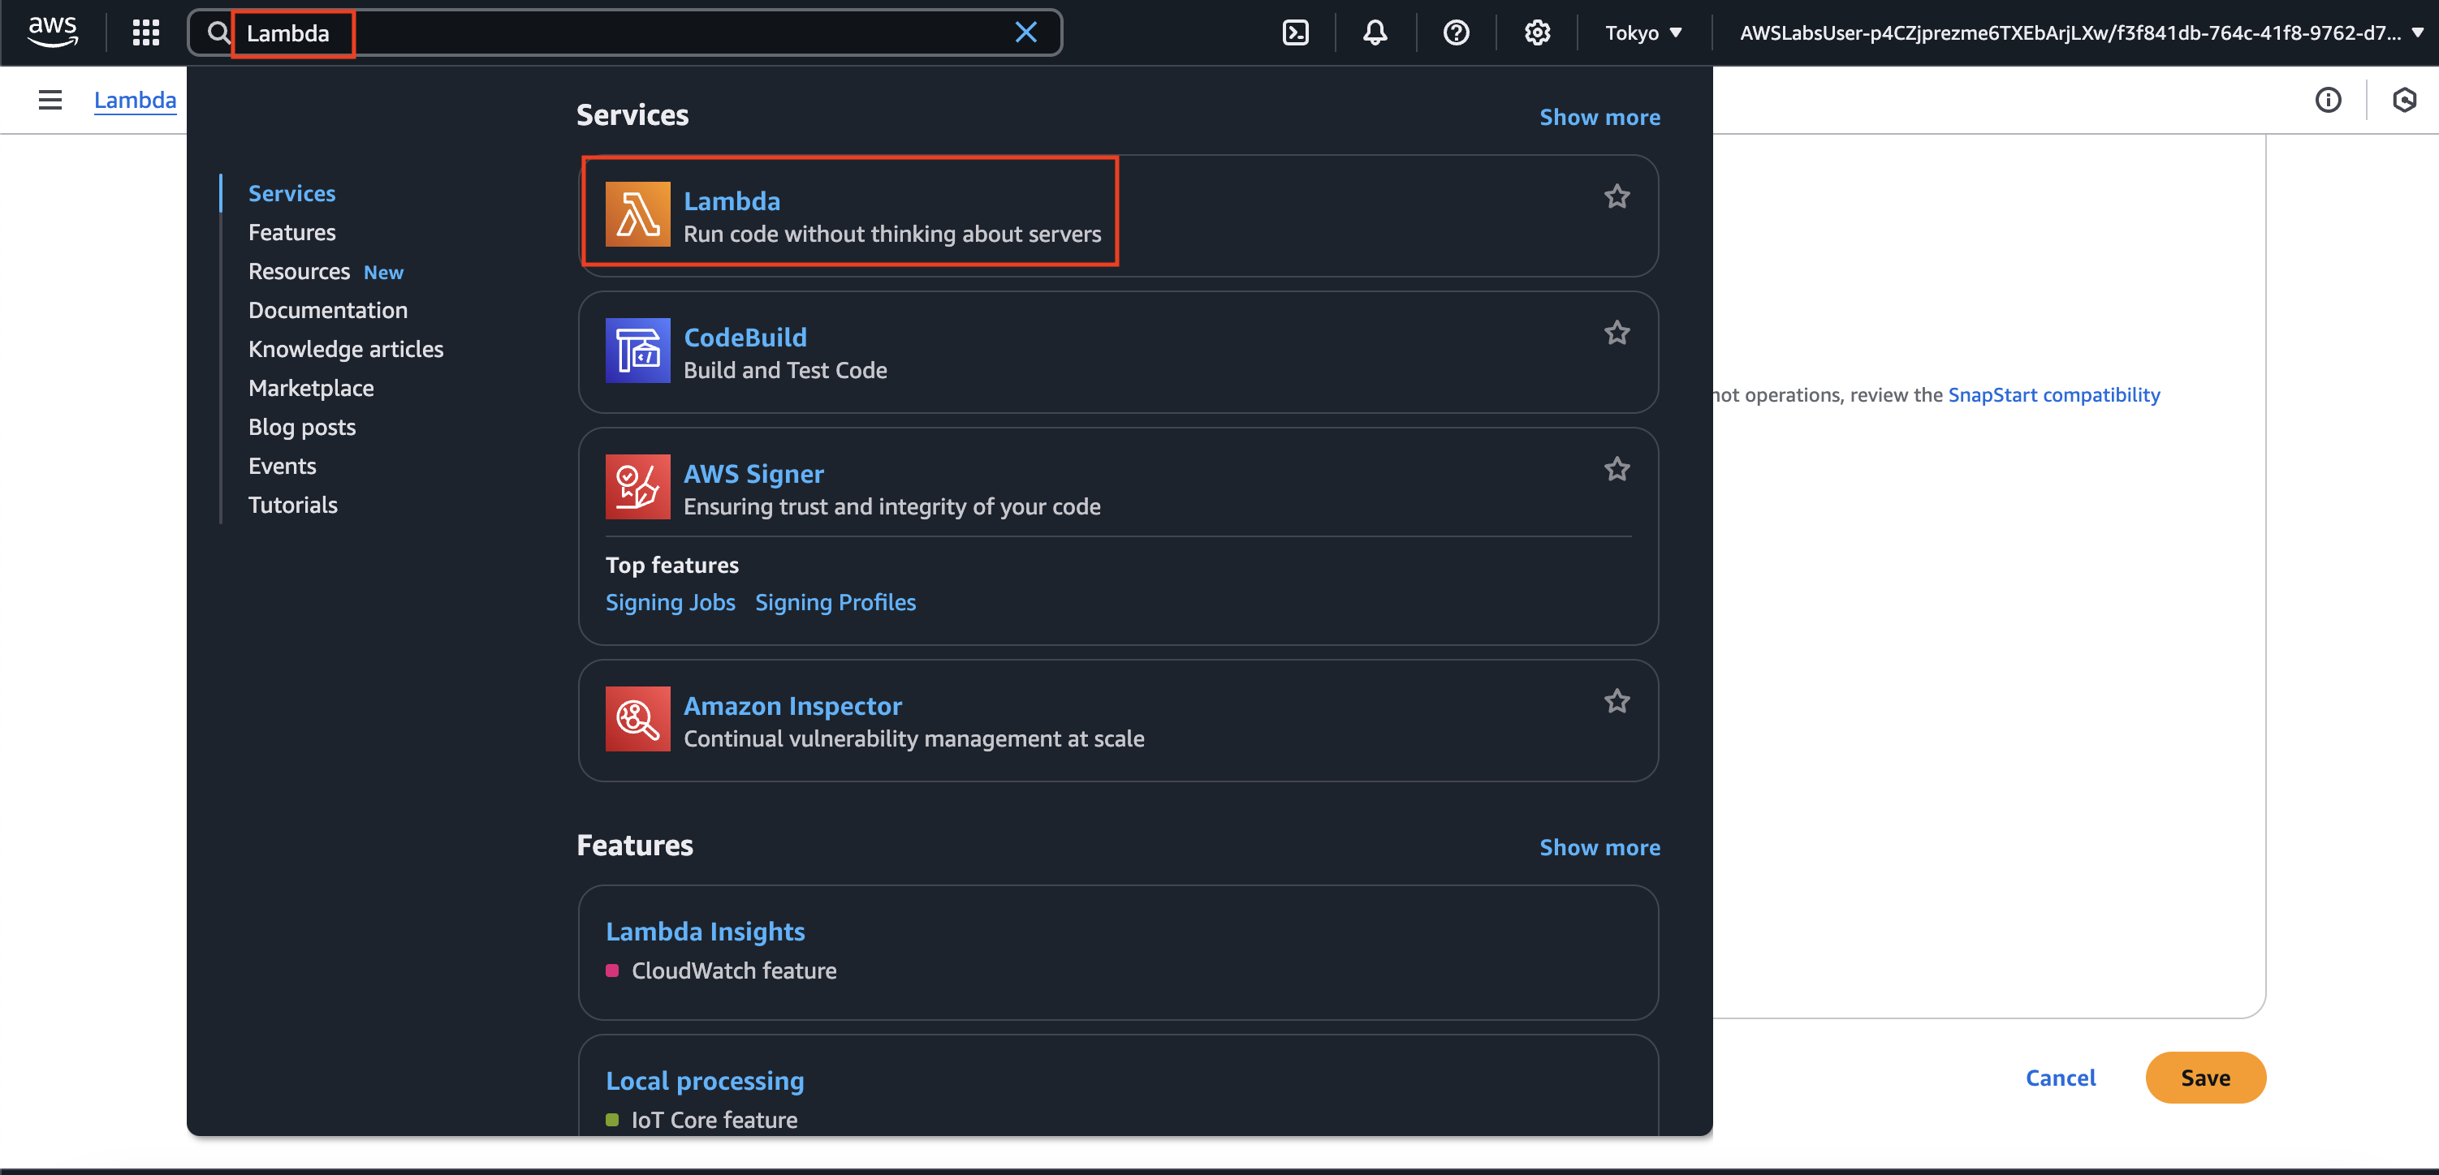
Task: Favorite the Lambda service with star
Action: pos(1617,196)
